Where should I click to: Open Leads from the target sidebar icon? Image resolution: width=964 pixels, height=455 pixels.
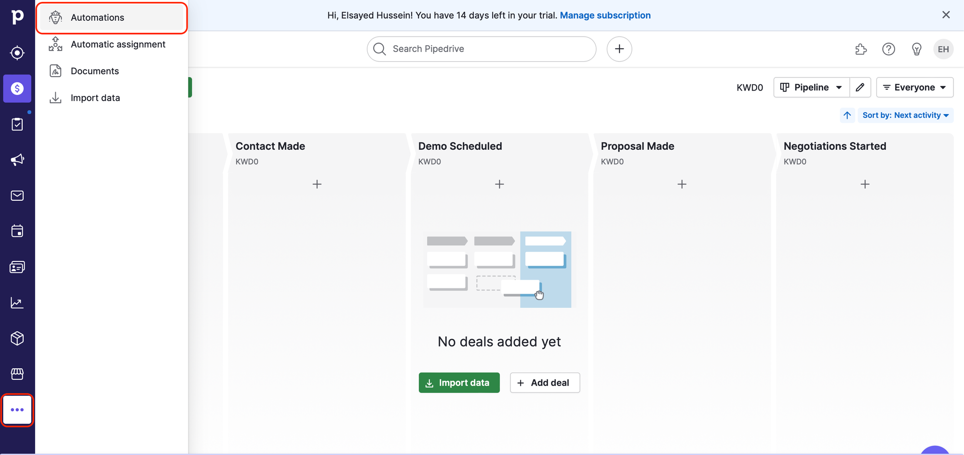pos(17,52)
